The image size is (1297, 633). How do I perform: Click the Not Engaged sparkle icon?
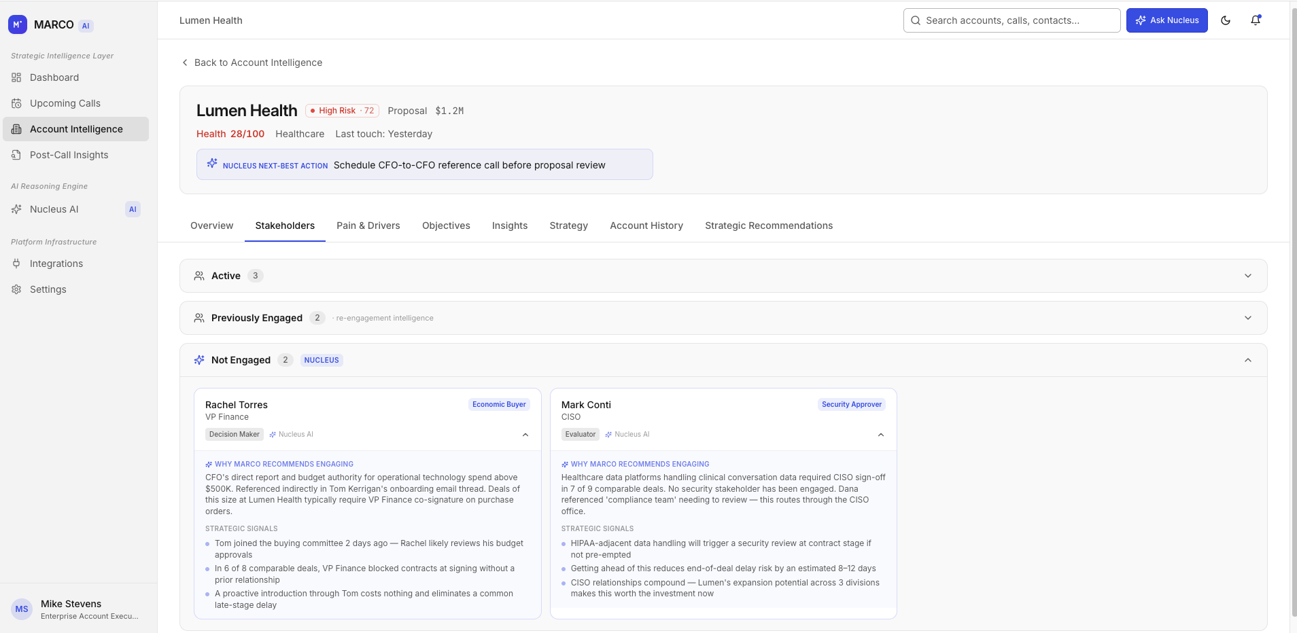199,360
